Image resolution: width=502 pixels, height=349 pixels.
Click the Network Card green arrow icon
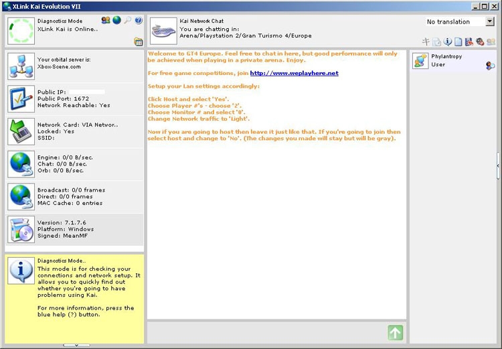click(21, 131)
